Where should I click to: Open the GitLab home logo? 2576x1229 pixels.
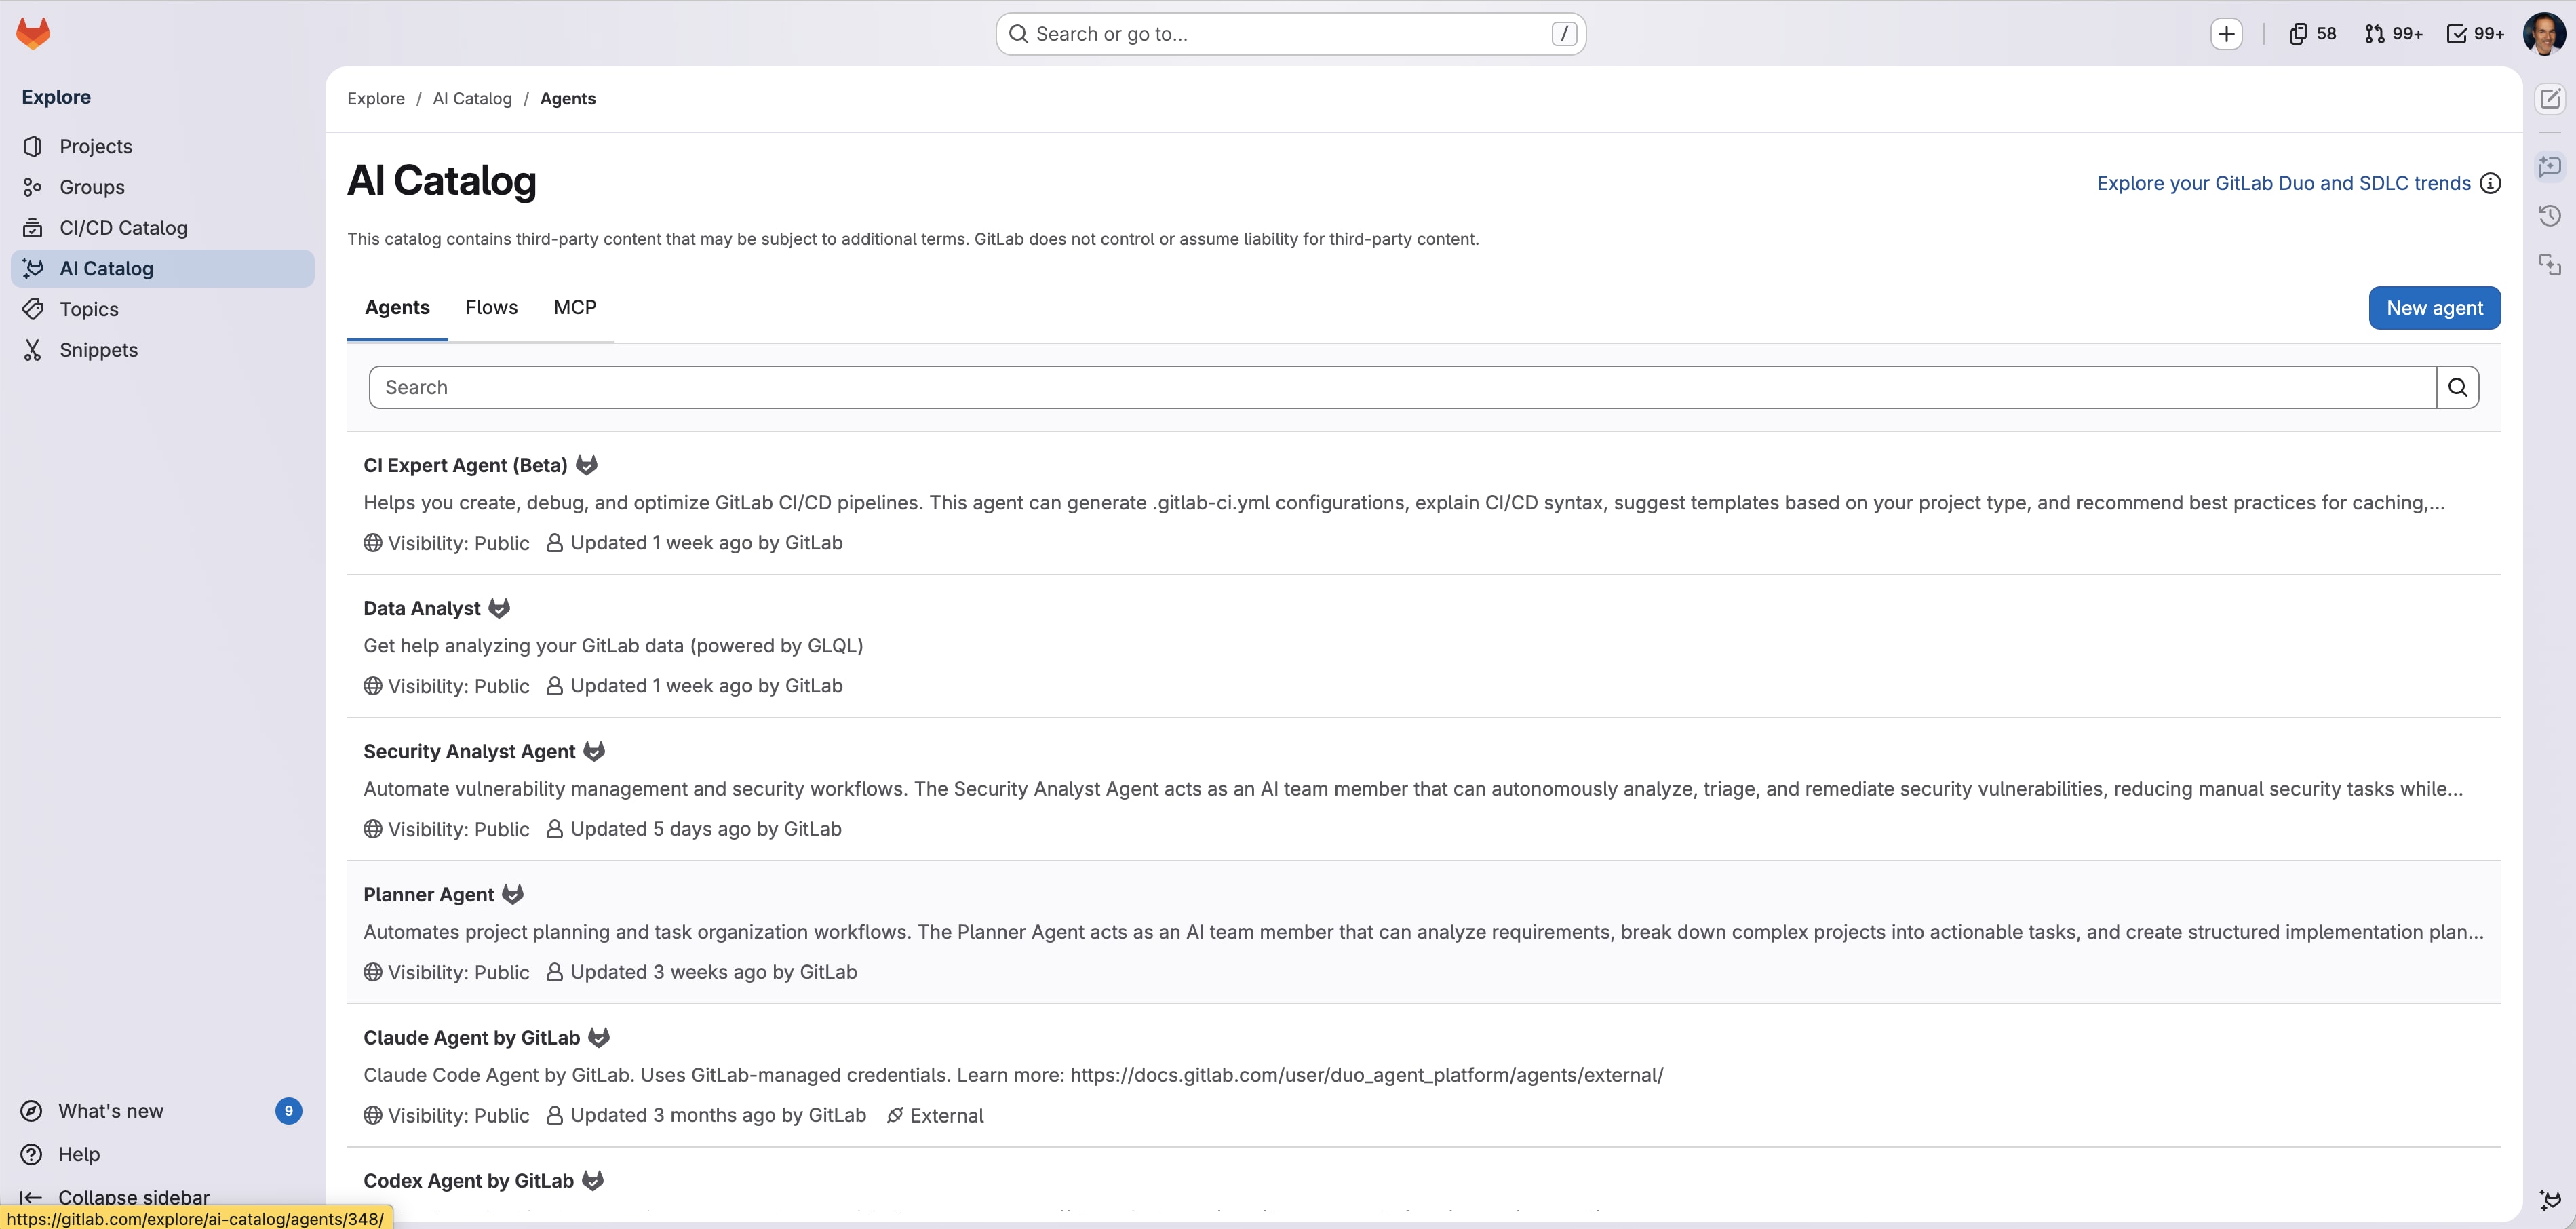click(x=33, y=33)
